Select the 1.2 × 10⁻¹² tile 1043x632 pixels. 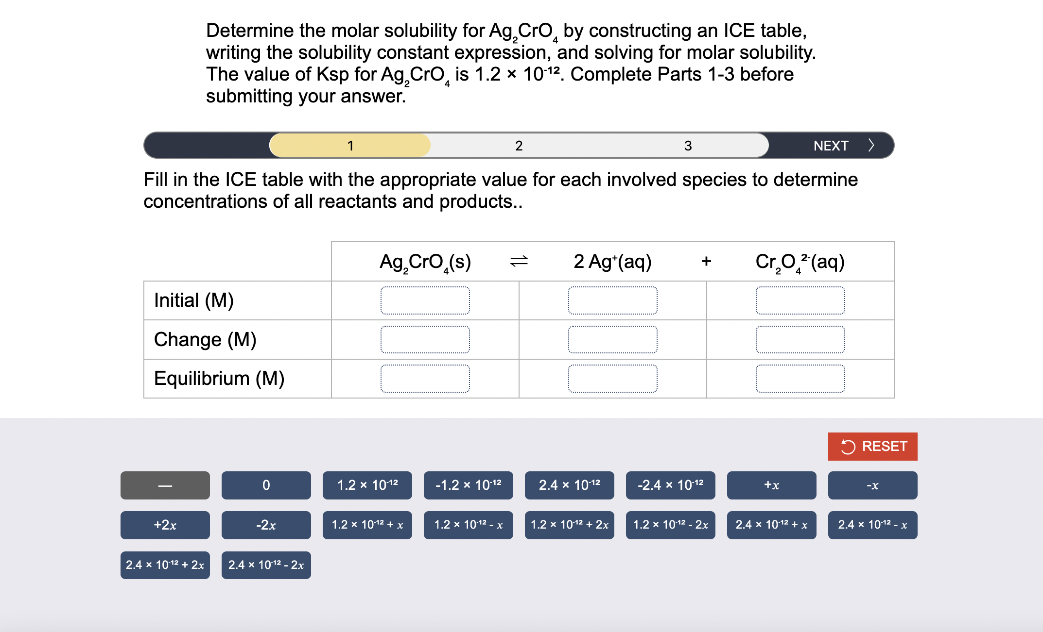(367, 485)
